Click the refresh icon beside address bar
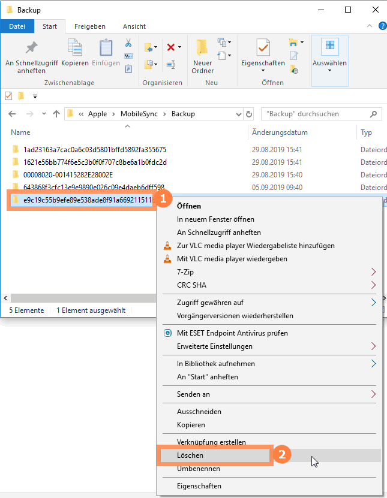 pyautogui.click(x=249, y=114)
